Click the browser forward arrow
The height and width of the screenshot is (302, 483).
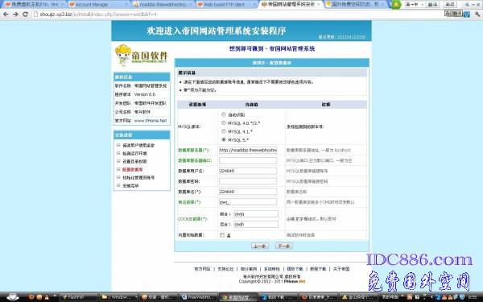click(15, 14)
